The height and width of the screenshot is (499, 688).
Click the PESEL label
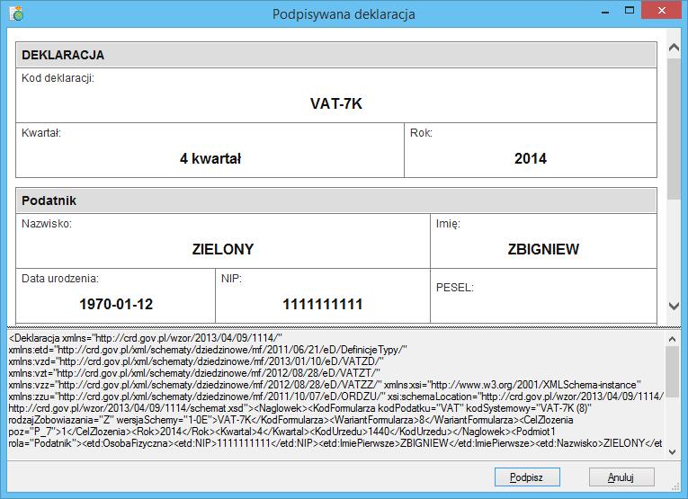455,288
